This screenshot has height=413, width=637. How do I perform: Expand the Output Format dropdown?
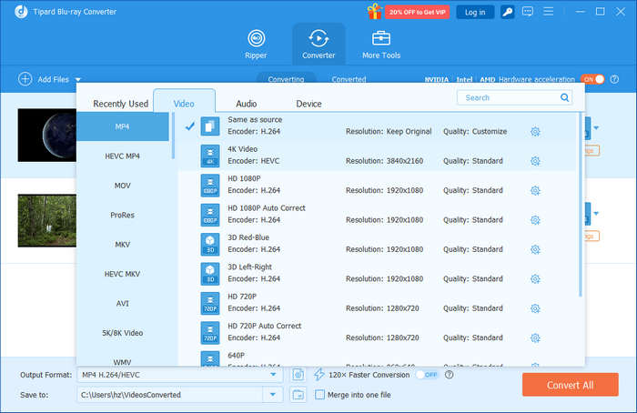(273, 375)
